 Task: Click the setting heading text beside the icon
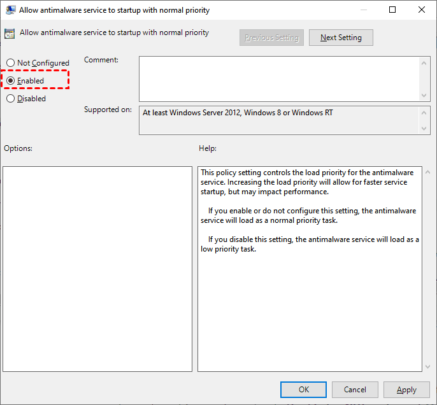click(114, 32)
